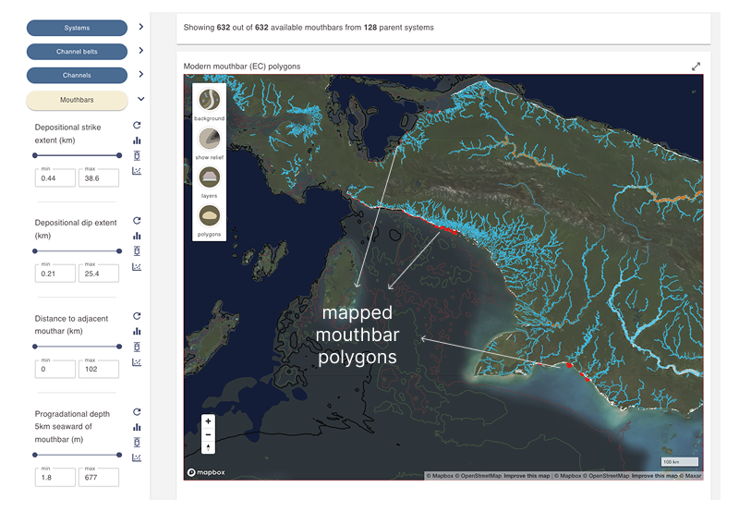
Task: Edit dip extent max field 25.4
Action: pos(99,274)
